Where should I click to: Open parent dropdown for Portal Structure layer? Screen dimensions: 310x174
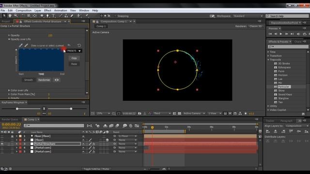tap(127, 144)
